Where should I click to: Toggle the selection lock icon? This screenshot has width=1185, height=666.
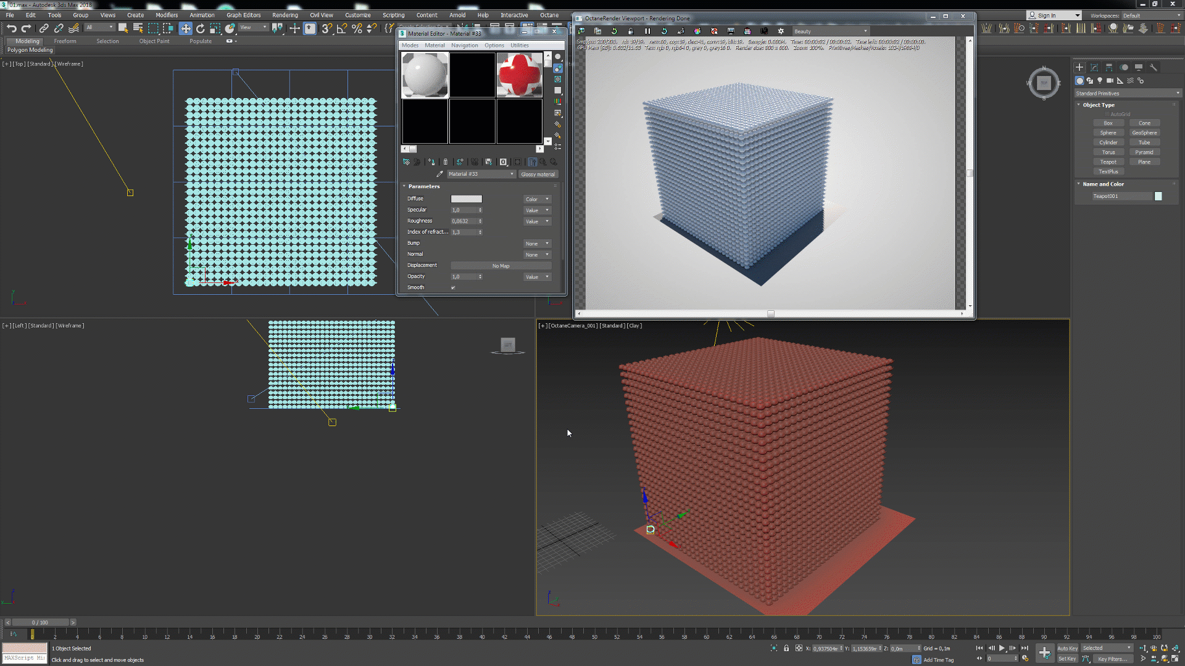point(786,648)
